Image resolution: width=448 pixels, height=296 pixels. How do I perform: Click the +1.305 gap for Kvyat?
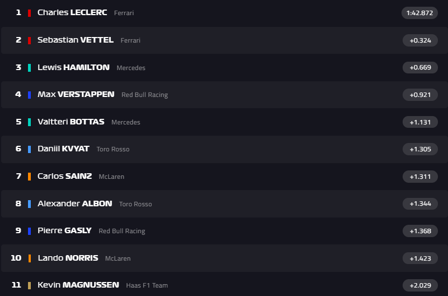(420, 149)
